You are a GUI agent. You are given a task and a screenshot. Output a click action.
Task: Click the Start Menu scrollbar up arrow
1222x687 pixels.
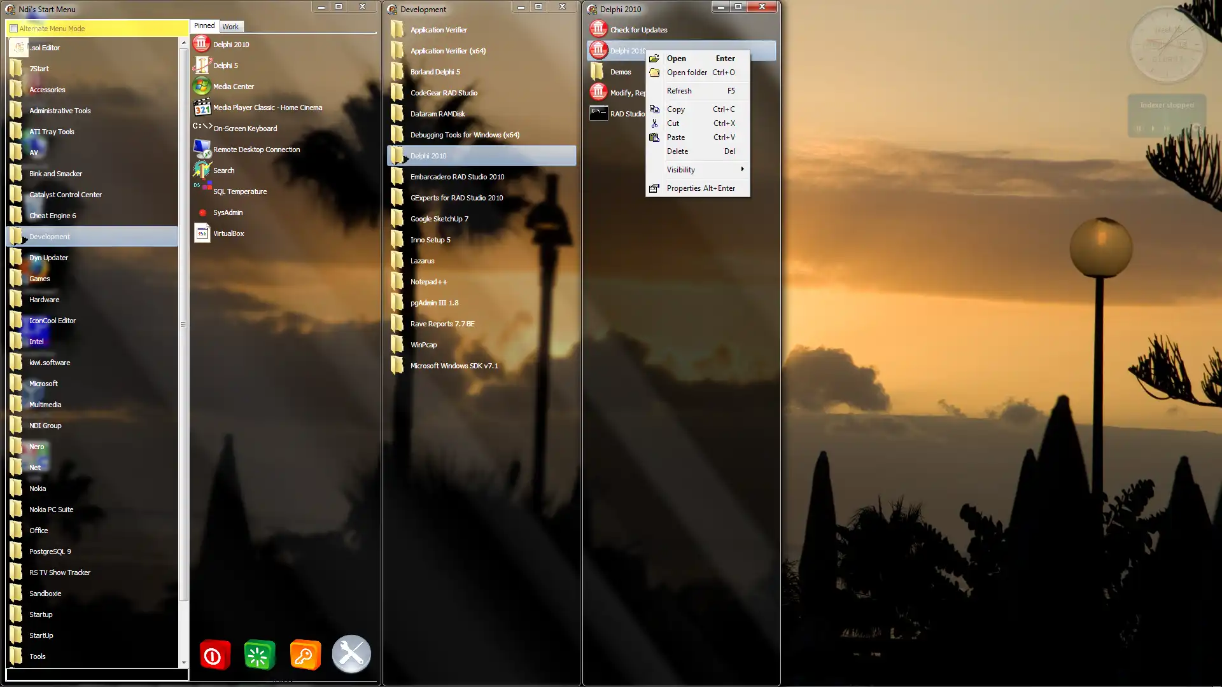(184, 43)
